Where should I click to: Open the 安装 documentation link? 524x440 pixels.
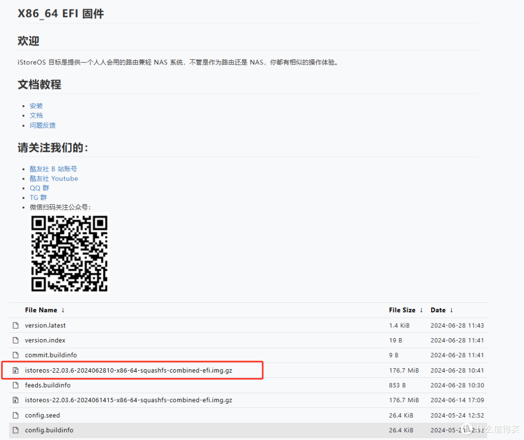(36, 106)
